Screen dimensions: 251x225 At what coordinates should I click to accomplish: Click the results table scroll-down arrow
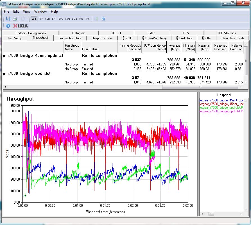click(x=246, y=82)
